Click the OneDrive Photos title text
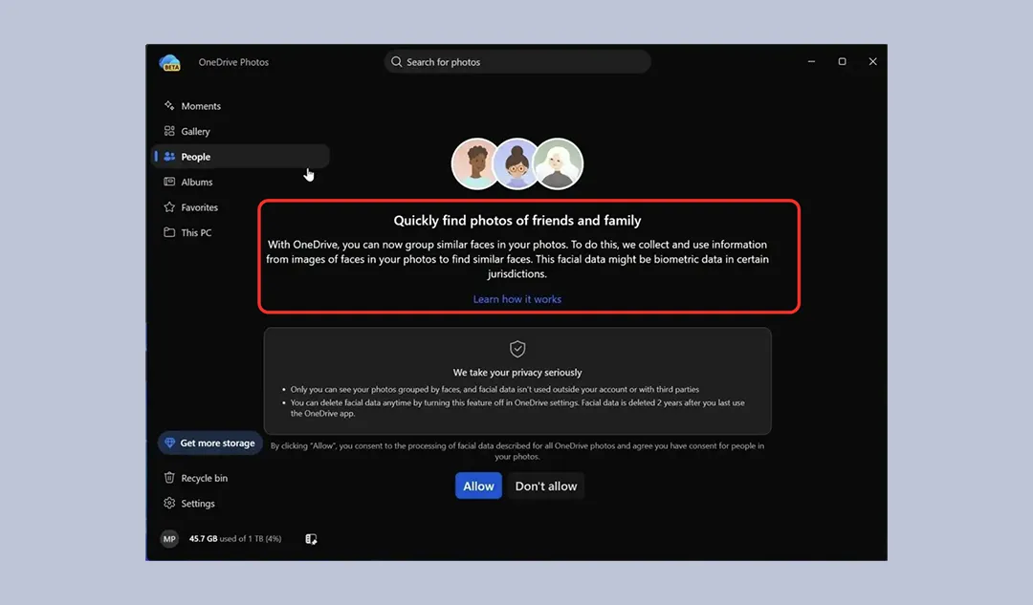The height and width of the screenshot is (605, 1033). [233, 62]
